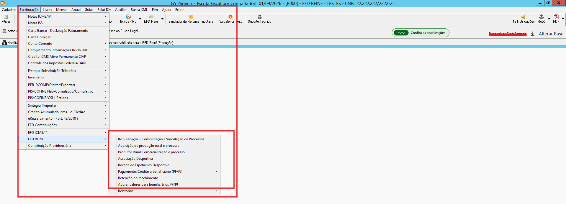Open the Mensal menu
The width and height of the screenshot is (566, 204).
tap(62, 10)
